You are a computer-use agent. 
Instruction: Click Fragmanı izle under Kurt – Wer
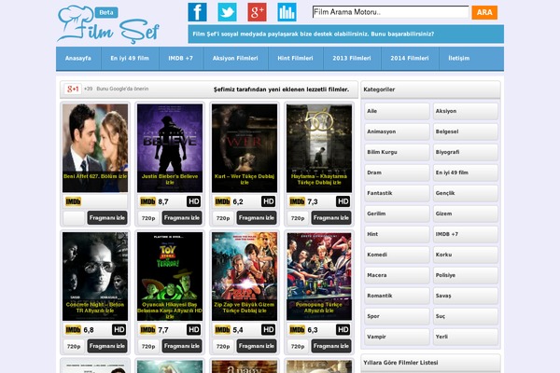point(257,217)
